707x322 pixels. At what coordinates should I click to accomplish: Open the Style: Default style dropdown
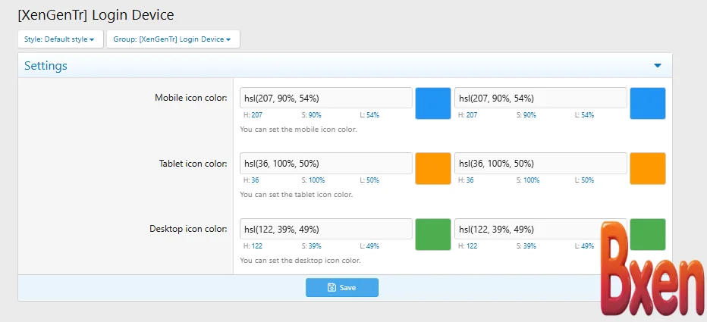point(60,39)
